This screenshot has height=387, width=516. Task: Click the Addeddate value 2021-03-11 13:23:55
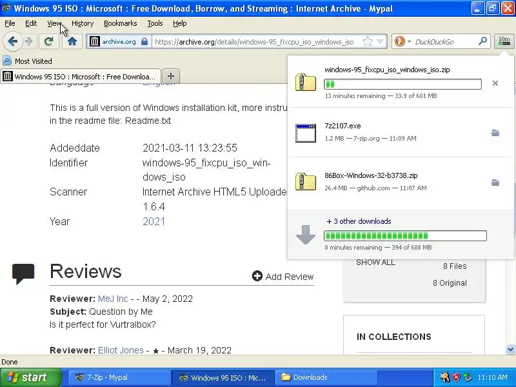[x=190, y=148]
